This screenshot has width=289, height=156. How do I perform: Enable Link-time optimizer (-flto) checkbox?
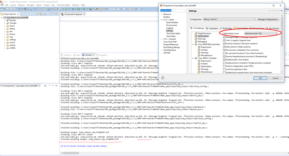[224, 69]
